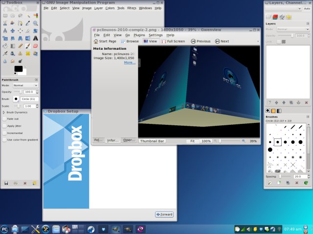
Task: Click the Brush preview box showing Circle (11)
Action: (16, 99)
